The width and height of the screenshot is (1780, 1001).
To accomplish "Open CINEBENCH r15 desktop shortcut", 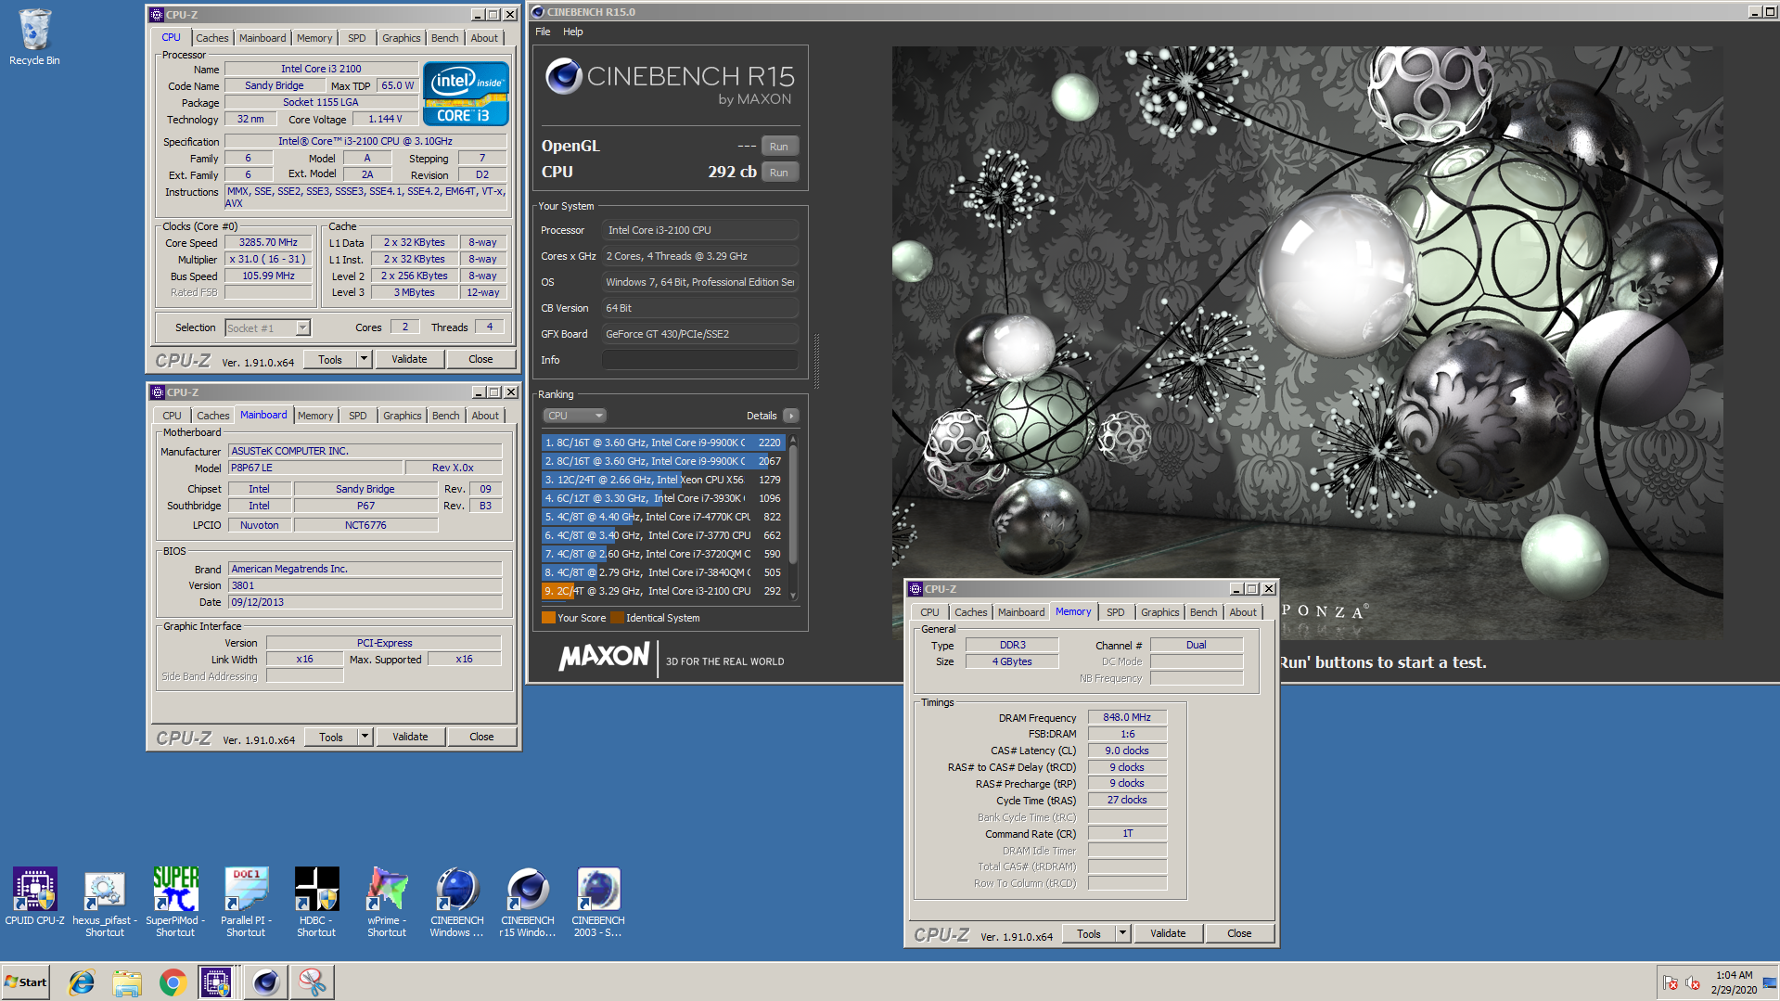I will (528, 902).
